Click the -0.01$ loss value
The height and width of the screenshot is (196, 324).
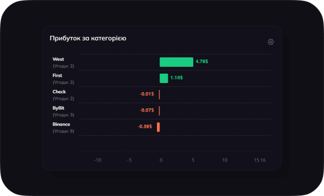tap(147, 94)
